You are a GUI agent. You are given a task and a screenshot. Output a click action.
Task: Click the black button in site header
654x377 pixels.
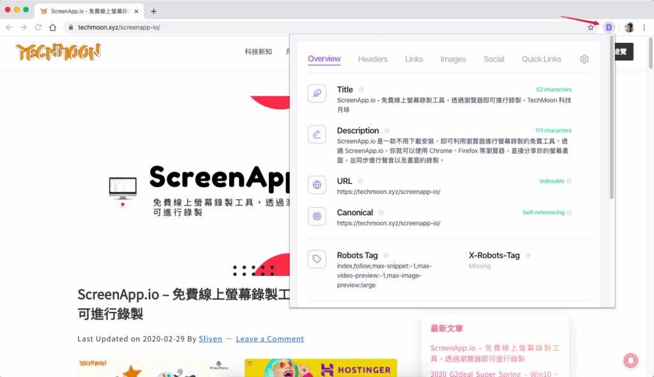(624, 52)
